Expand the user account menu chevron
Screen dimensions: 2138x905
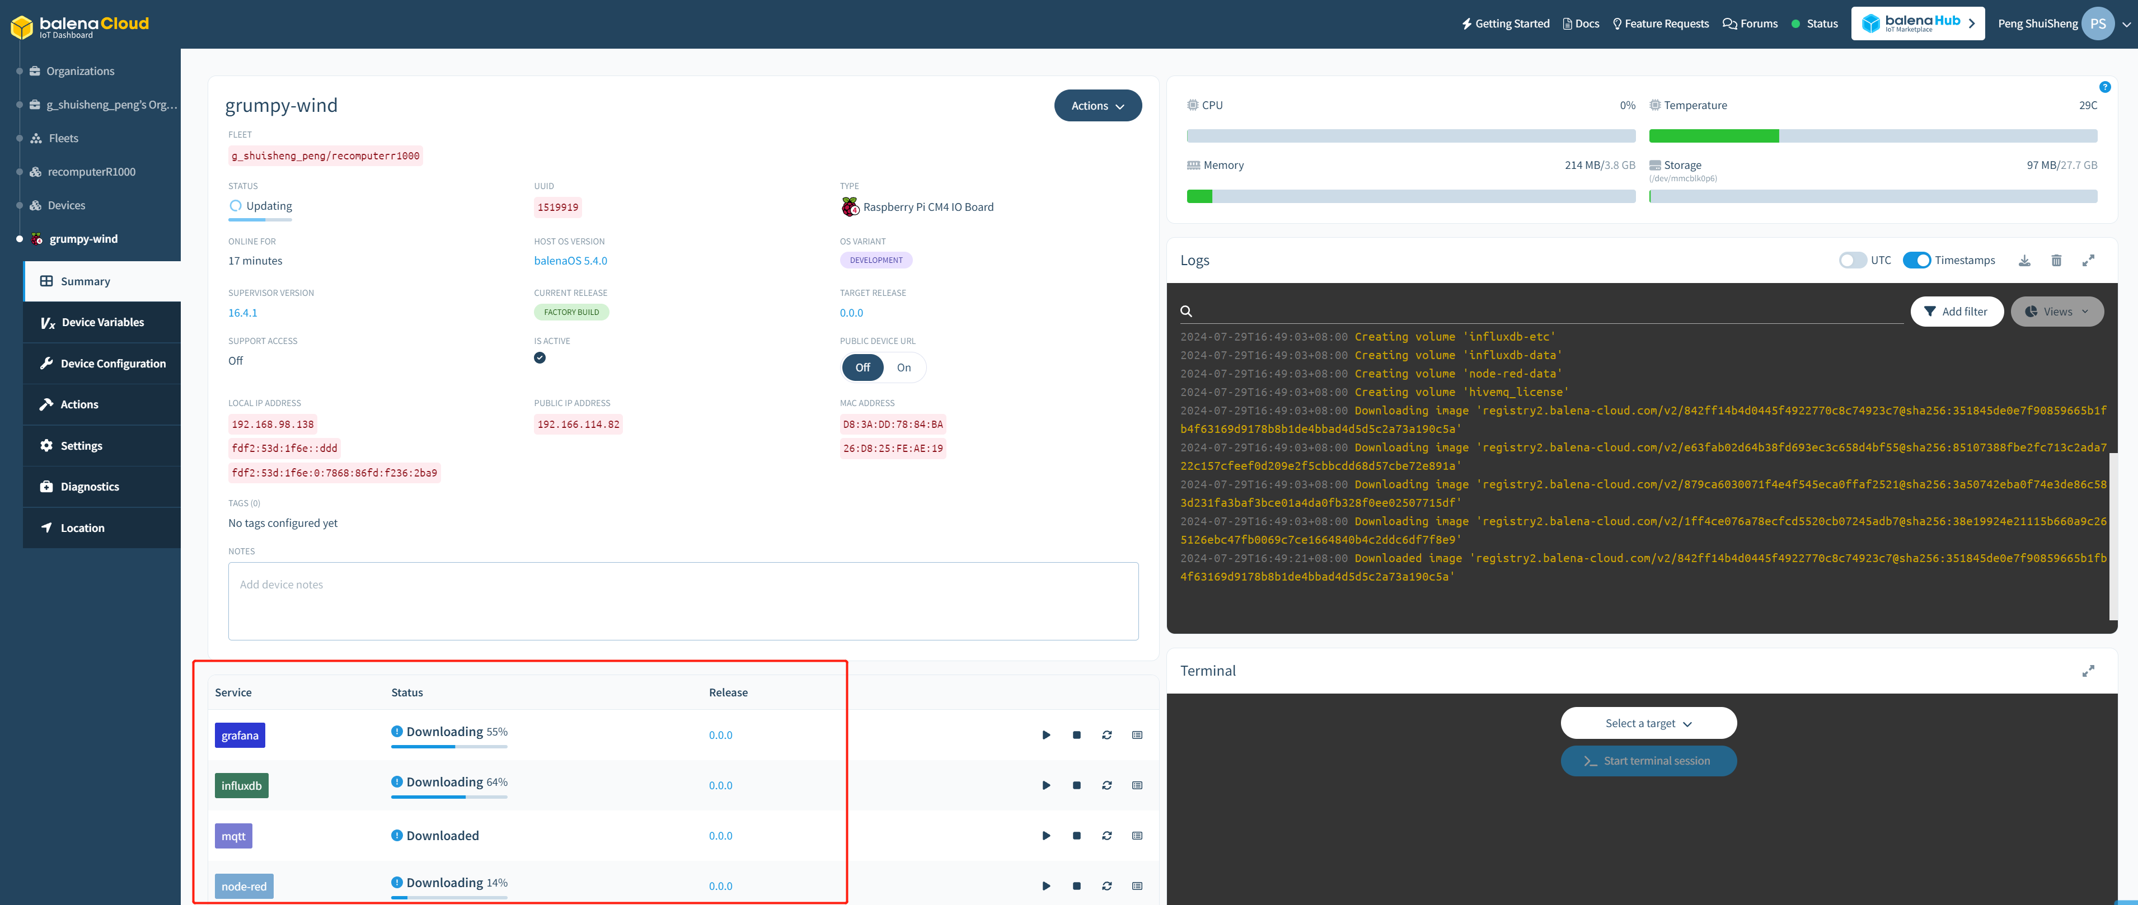coord(2126,25)
